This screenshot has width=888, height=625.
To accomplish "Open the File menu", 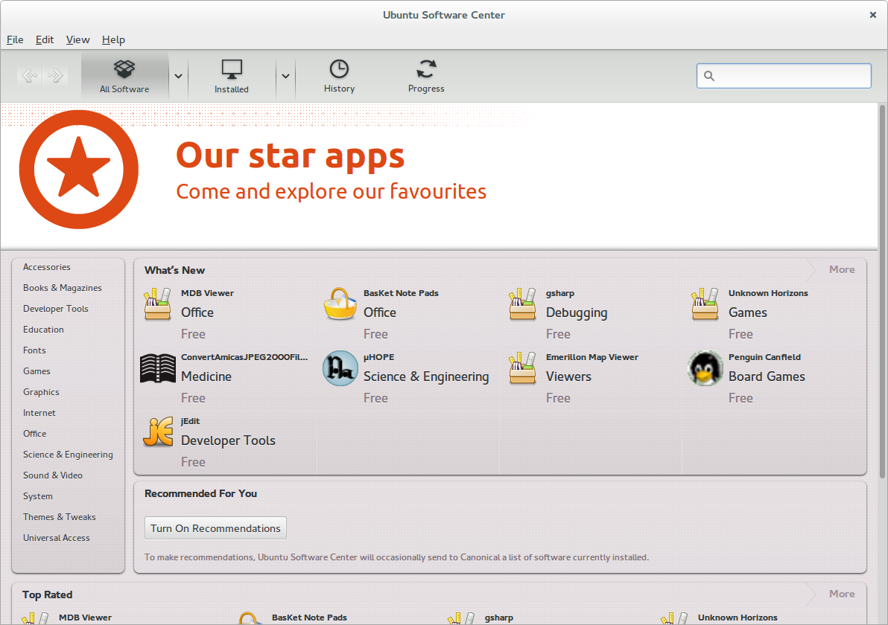I will click(15, 39).
